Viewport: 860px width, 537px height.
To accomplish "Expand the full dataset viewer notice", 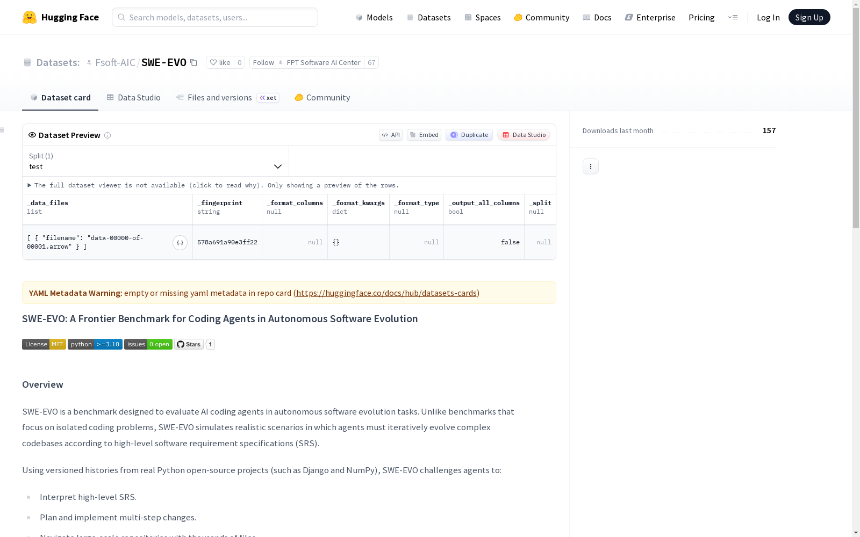I will pyautogui.click(x=213, y=185).
